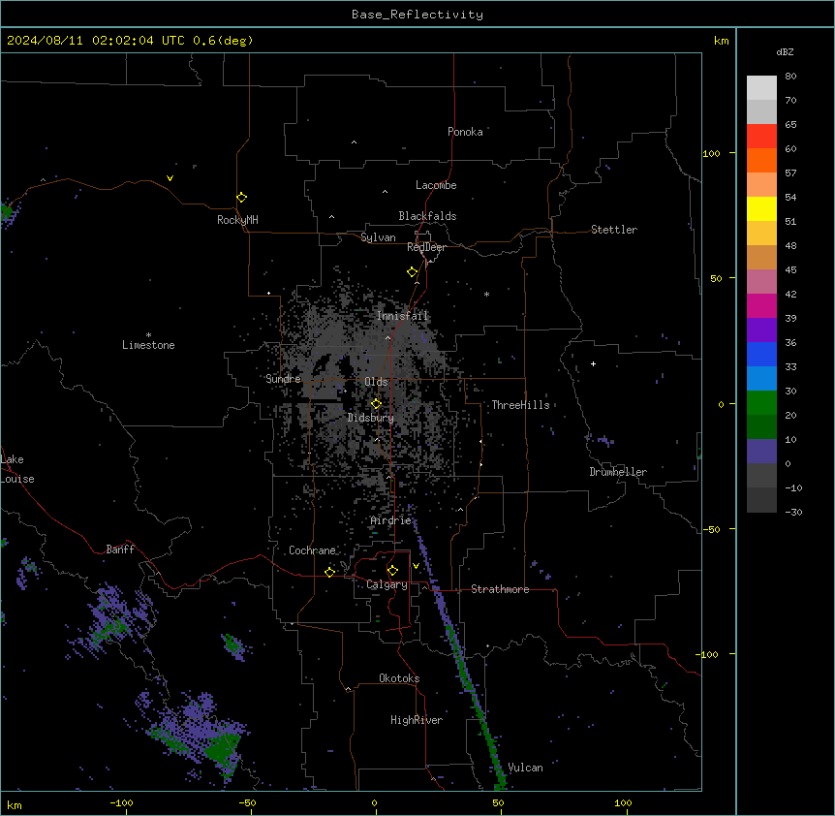Click the 80 dBZ light gray swatch
835x816 pixels.
[761, 88]
